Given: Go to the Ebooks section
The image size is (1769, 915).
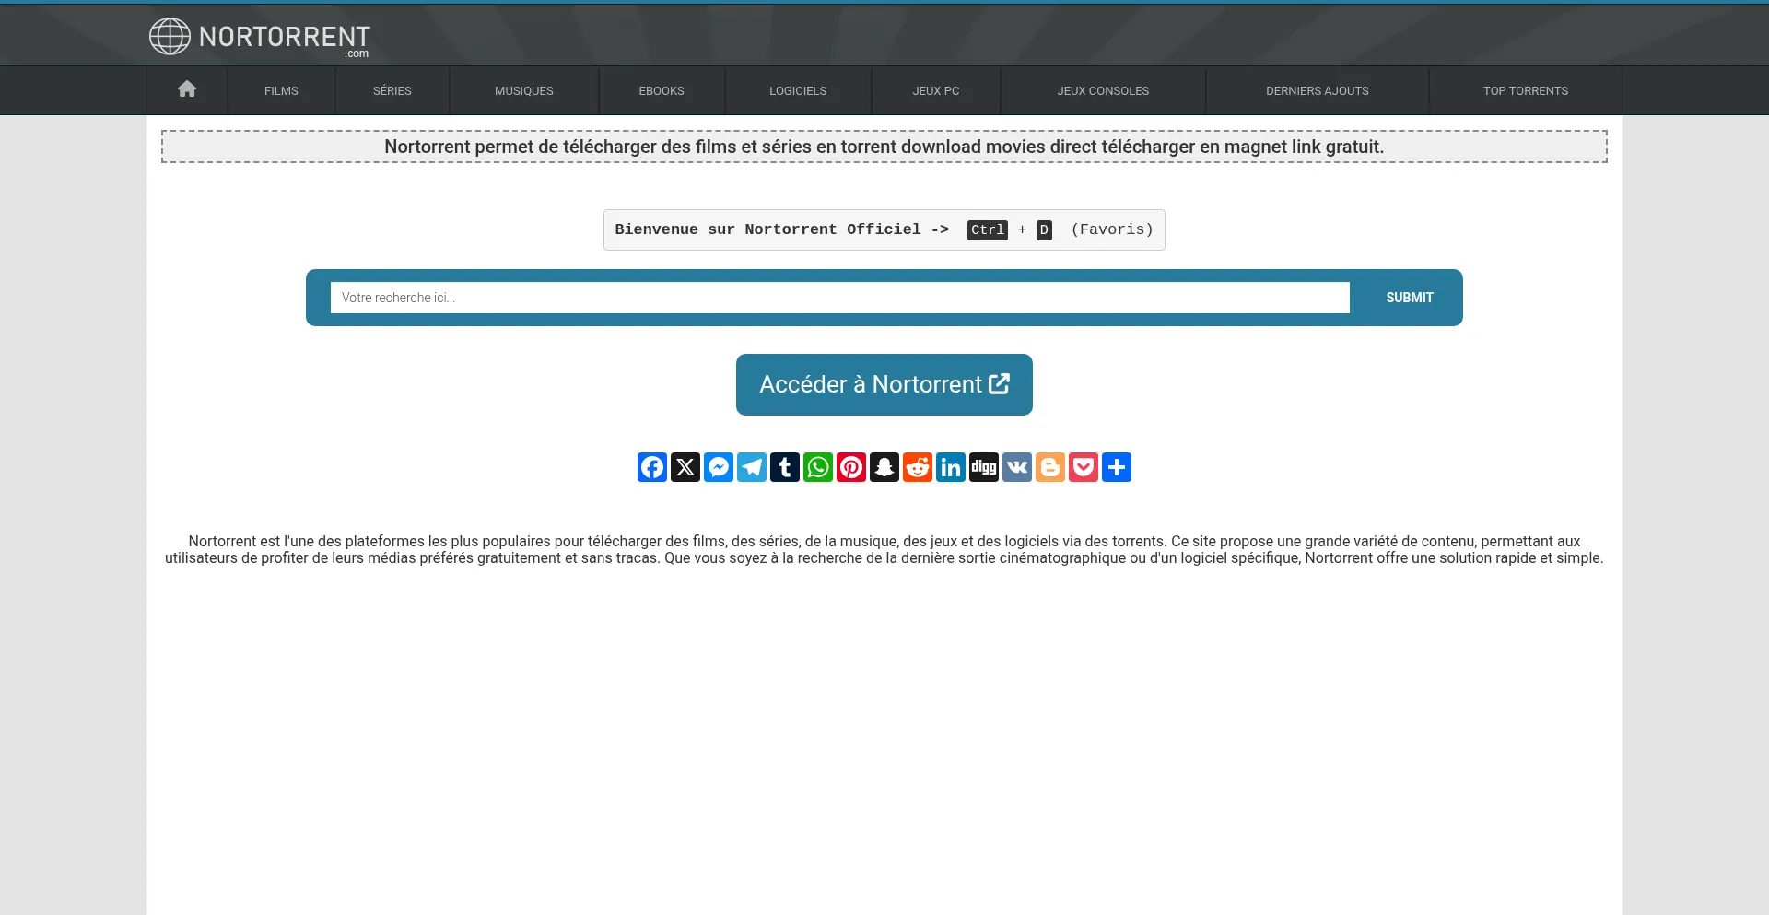Looking at the screenshot, I should click(x=662, y=90).
